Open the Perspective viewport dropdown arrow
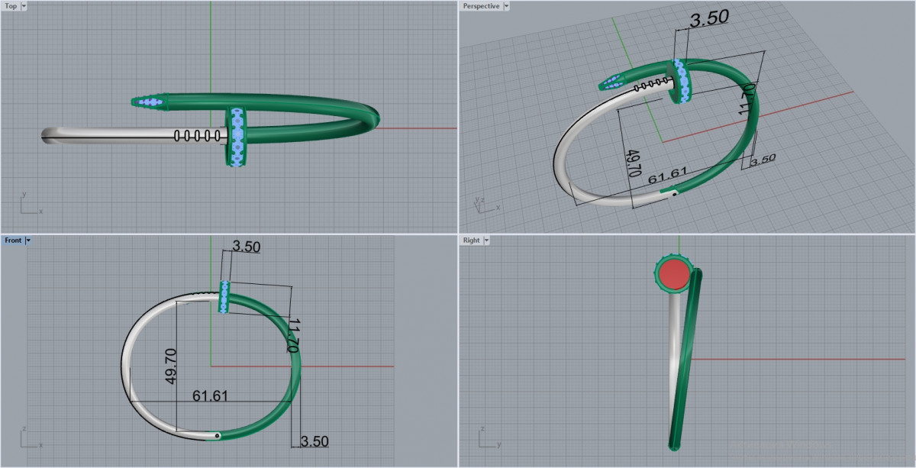 [x=507, y=6]
